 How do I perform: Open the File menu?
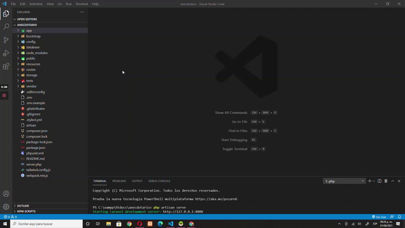coord(13,4)
